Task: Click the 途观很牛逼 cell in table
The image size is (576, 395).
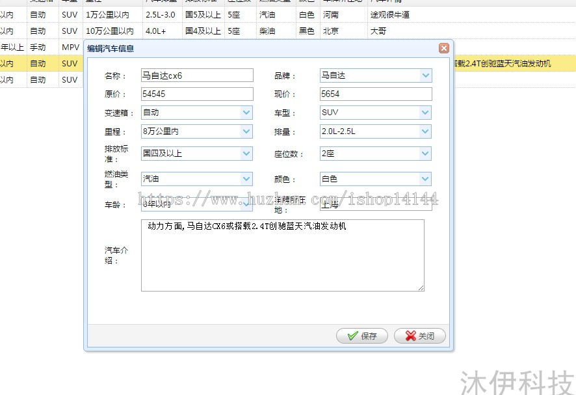Action: pyautogui.click(x=390, y=15)
